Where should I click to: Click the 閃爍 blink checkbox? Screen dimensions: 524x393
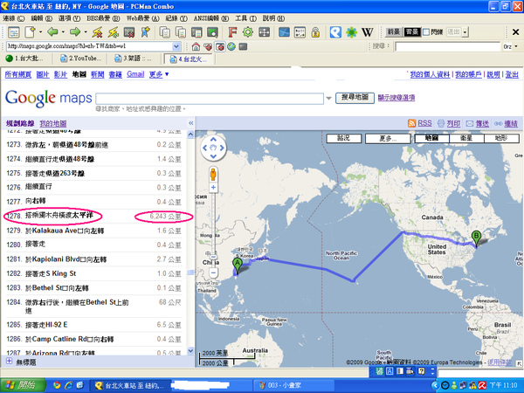point(426,32)
